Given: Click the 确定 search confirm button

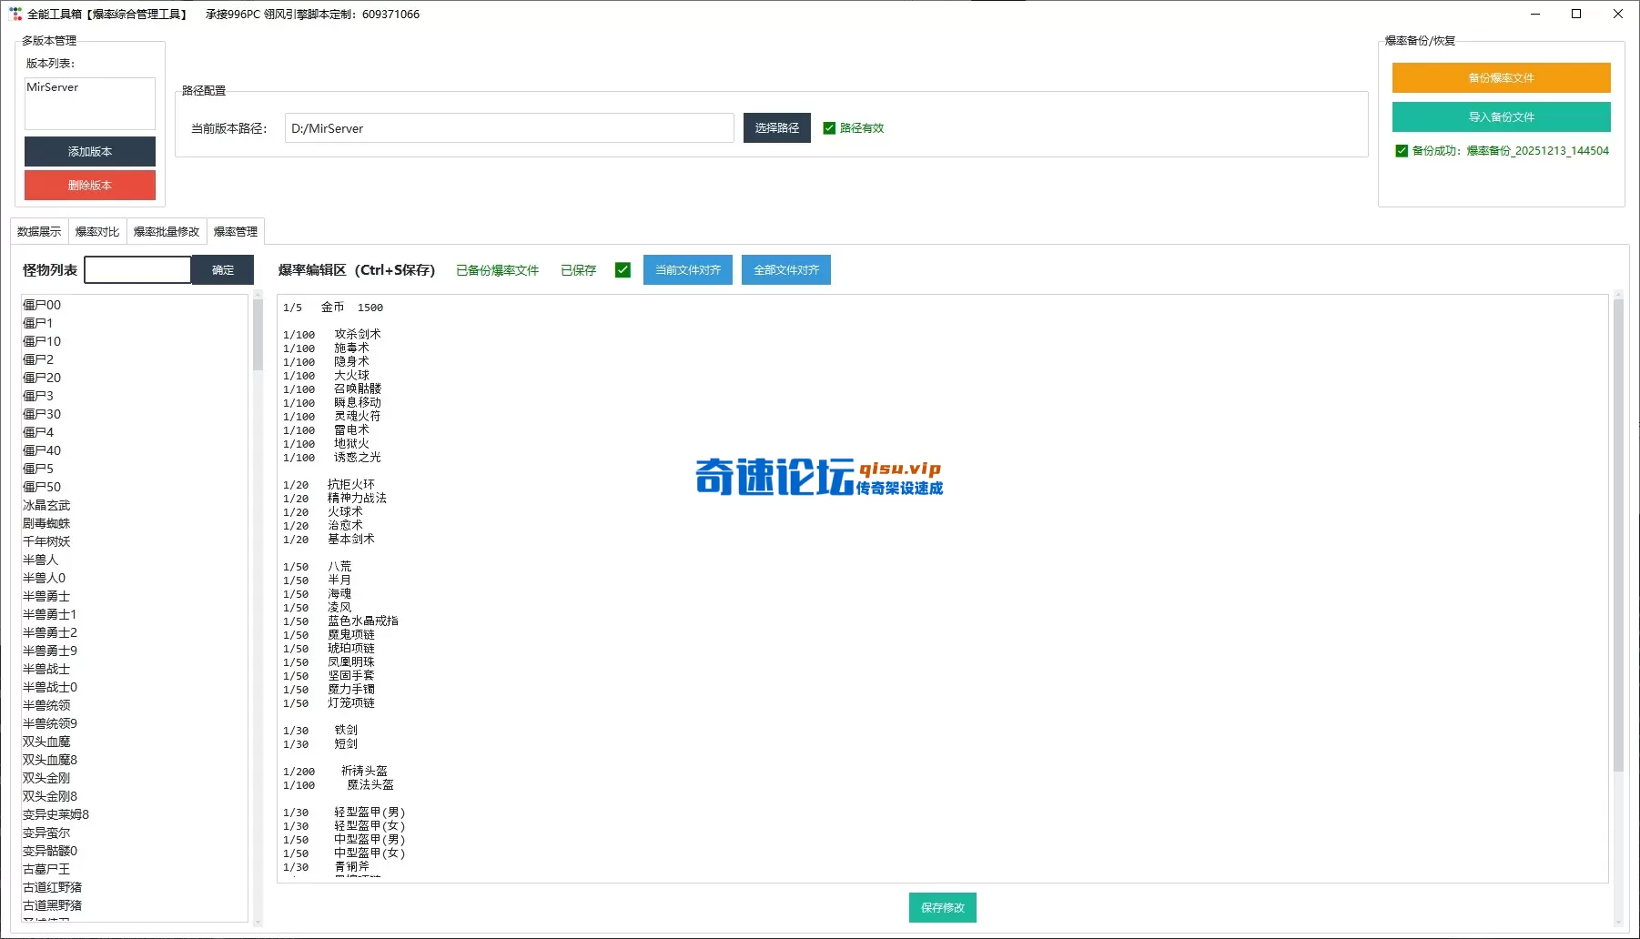Looking at the screenshot, I should tap(221, 269).
